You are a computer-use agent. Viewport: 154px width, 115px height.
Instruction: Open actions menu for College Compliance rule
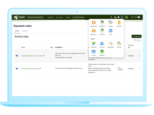point(139,69)
